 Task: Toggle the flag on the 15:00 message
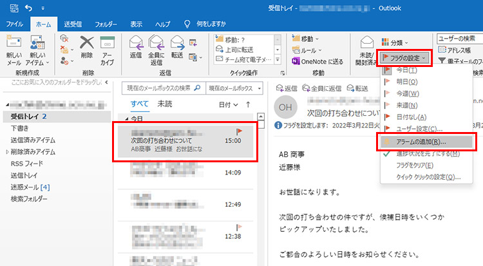(240, 131)
